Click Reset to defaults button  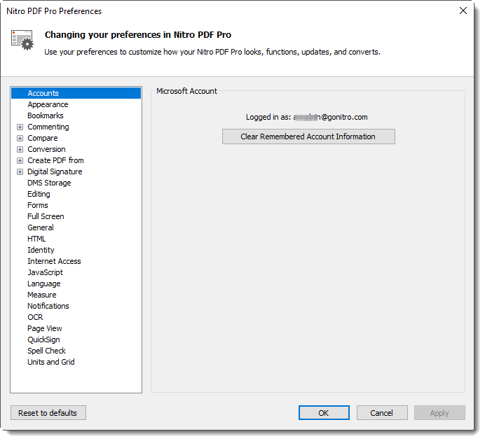coord(48,413)
